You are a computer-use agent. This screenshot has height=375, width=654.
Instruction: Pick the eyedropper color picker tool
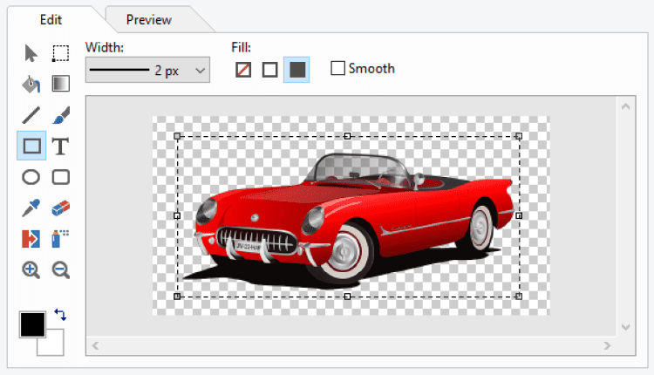coord(31,208)
